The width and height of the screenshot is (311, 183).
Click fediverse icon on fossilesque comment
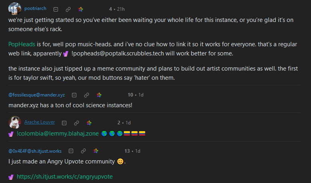click(x=99, y=95)
